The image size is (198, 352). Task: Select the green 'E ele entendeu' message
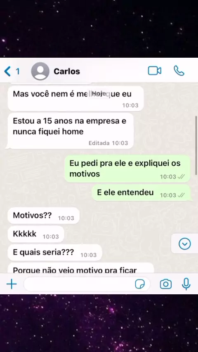pos(141,193)
